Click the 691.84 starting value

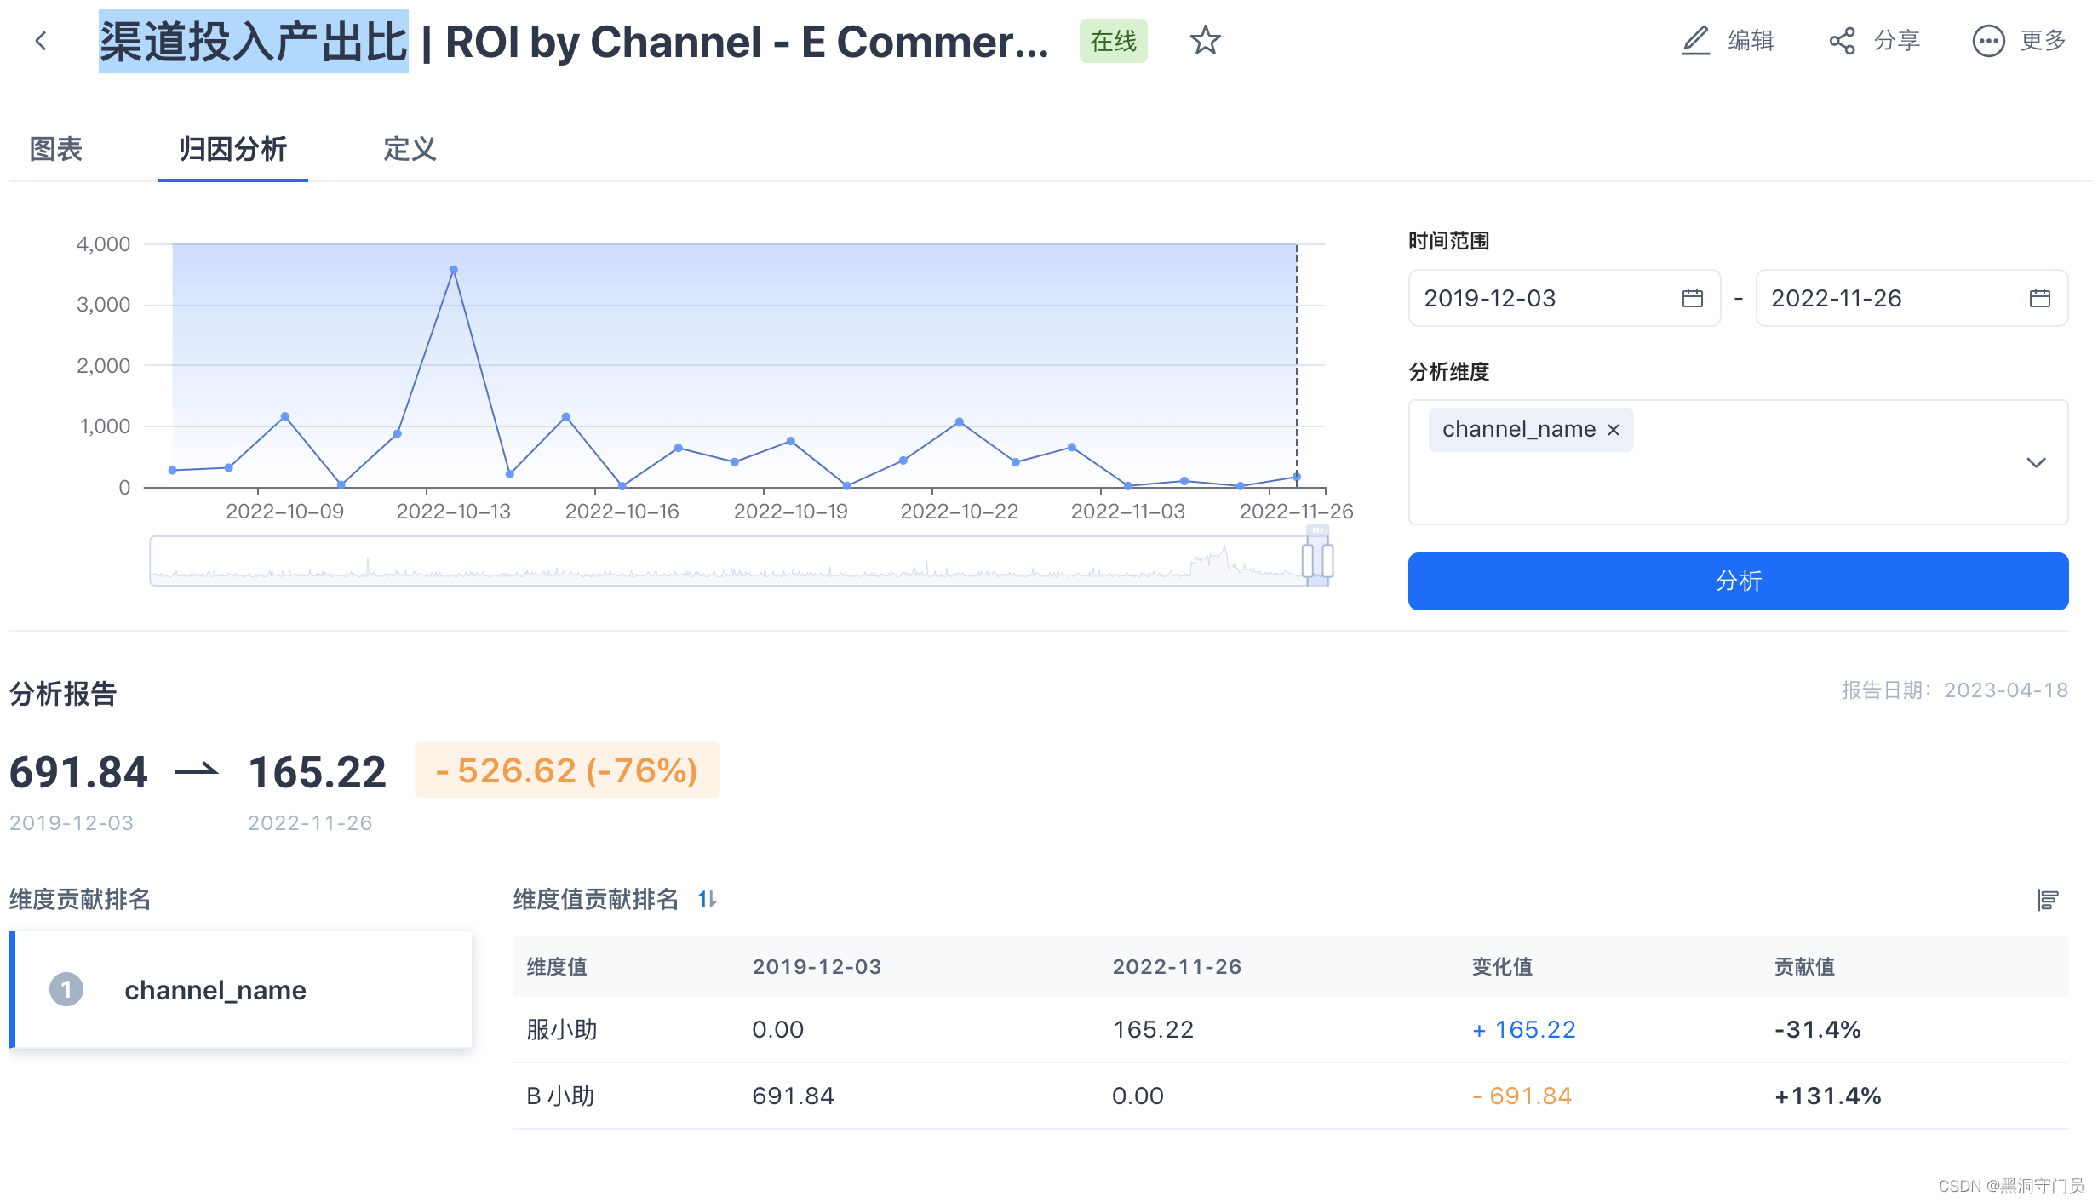(x=78, y=772)
